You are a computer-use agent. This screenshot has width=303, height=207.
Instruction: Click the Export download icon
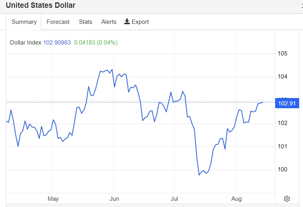pos(127,21)
